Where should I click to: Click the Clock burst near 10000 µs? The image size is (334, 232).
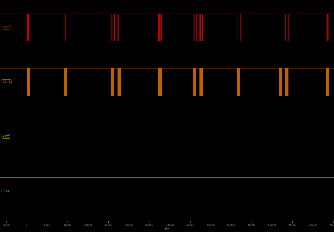point(65,82)
